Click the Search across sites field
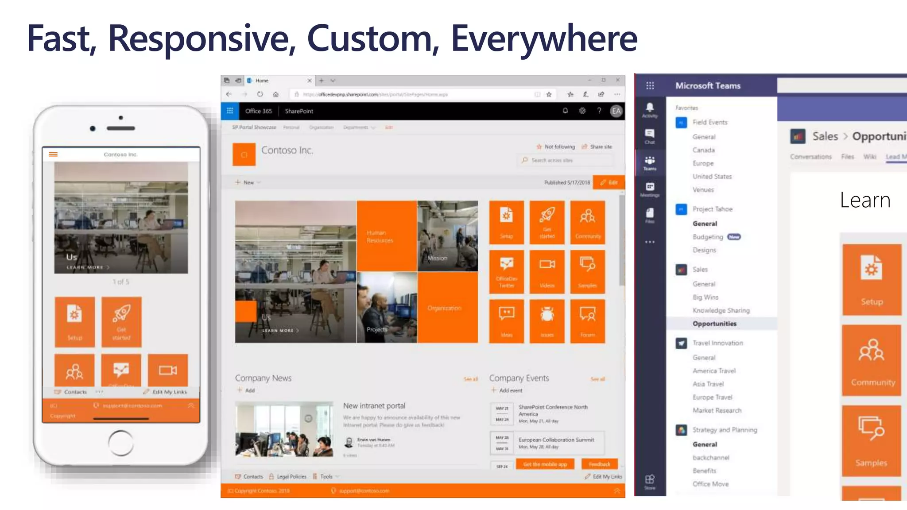Viewport: 907px width, 510px height. [x=565, y=160]
